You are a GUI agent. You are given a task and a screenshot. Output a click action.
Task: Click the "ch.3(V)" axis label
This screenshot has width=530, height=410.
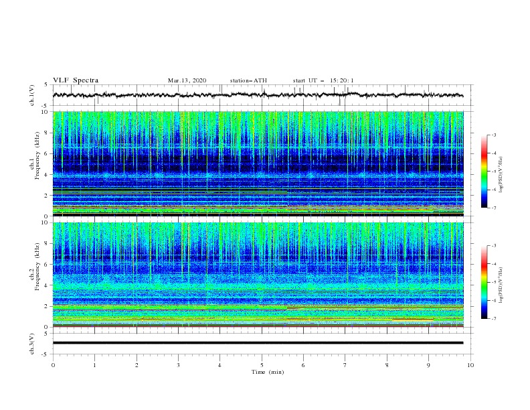click(32, 344)
